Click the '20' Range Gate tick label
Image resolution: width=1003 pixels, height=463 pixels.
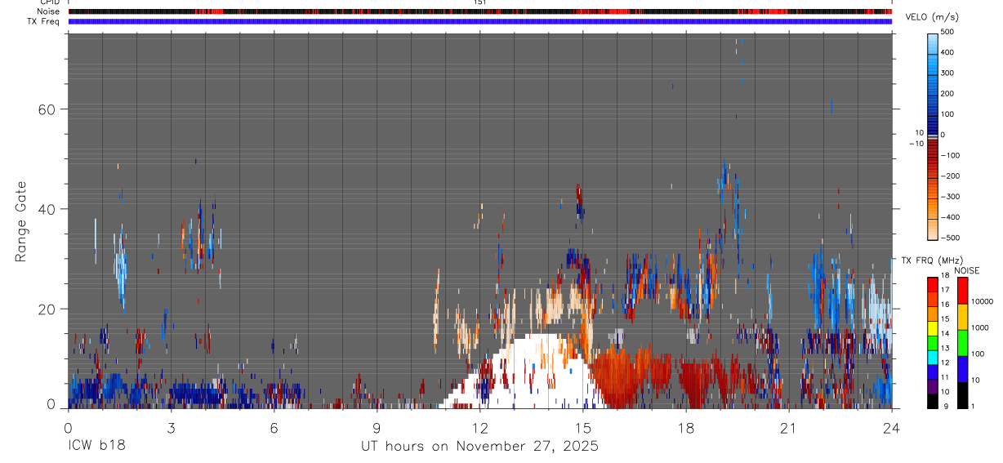(x=48, y=309)
